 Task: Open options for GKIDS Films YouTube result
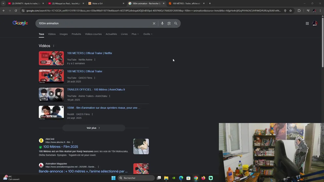(x=95, y=78)
